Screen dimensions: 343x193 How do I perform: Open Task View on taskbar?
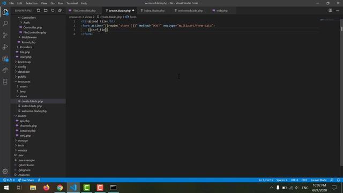[x=19, y=188]
